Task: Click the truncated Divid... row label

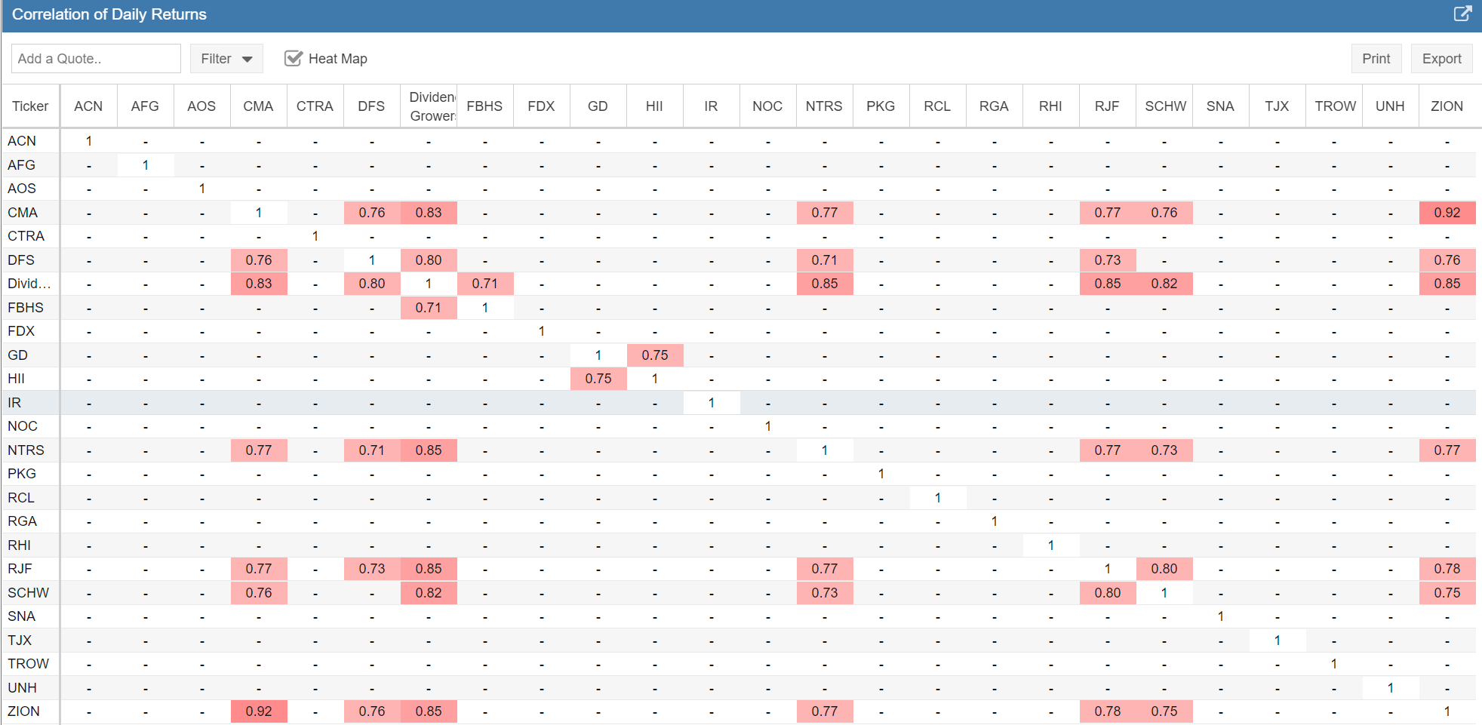Action: point(29,284)
